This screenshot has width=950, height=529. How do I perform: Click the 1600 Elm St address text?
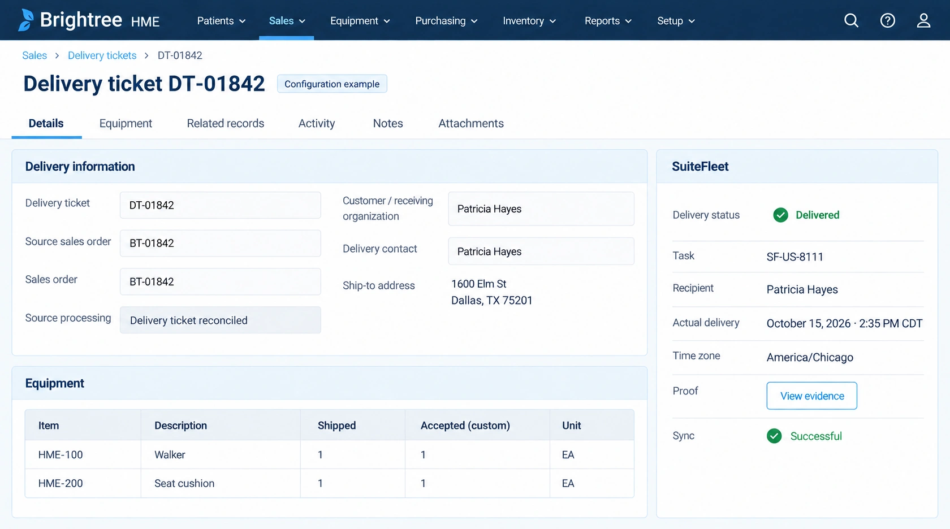478,284
